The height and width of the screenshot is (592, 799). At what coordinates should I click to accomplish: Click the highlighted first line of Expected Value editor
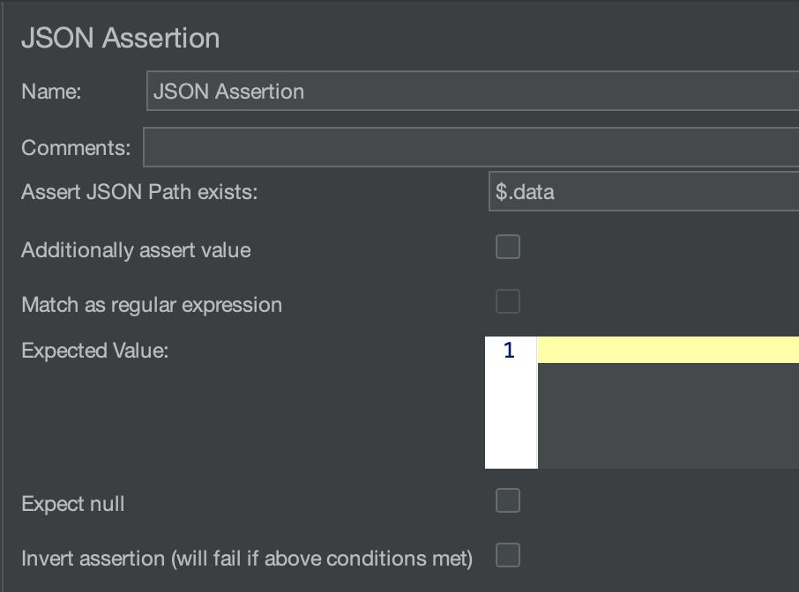point(668,350)
